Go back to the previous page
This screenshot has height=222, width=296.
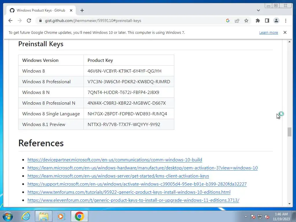click(x=10, y=21)
